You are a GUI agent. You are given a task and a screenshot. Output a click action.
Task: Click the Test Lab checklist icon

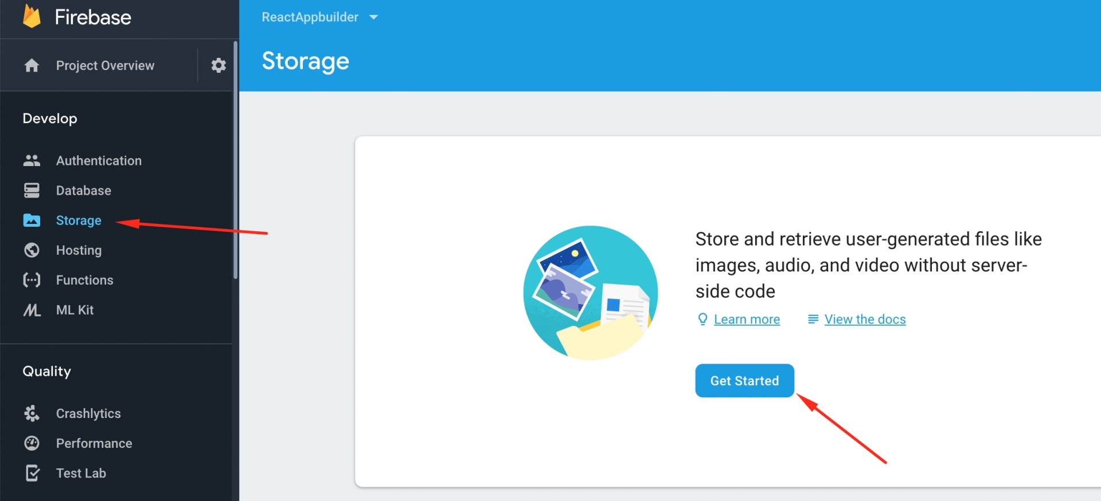click(32, 473)
